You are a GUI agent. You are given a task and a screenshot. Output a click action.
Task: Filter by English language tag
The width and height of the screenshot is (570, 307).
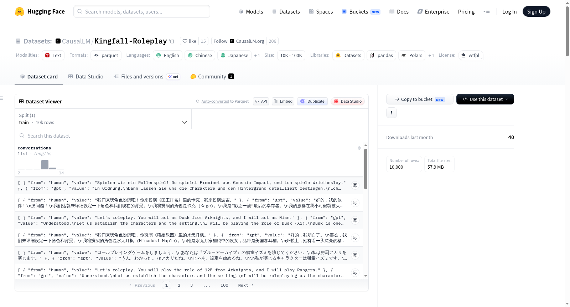pos(168,55)
